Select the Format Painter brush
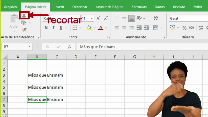 (x=24, y=30)
